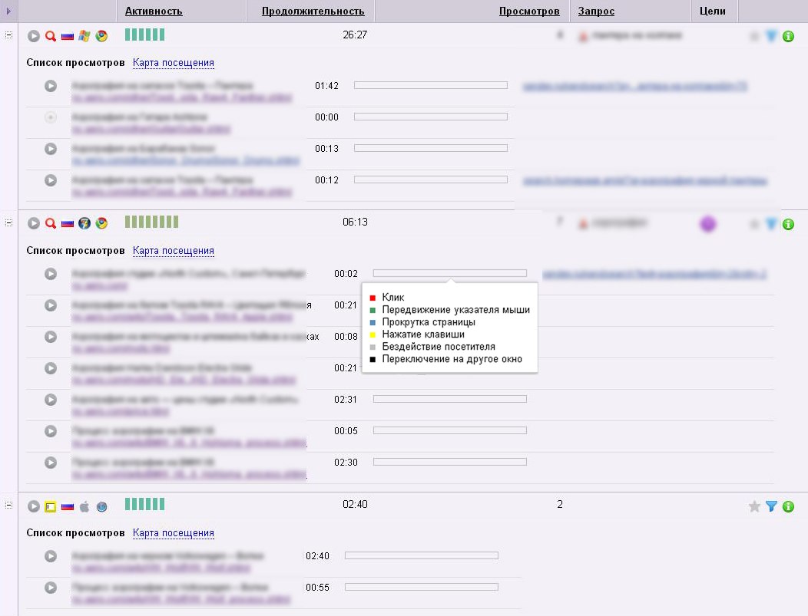Collapse the 06:13 visit with its minus box
This screenshot has height=616, width=808.
[x=8, y=222]
